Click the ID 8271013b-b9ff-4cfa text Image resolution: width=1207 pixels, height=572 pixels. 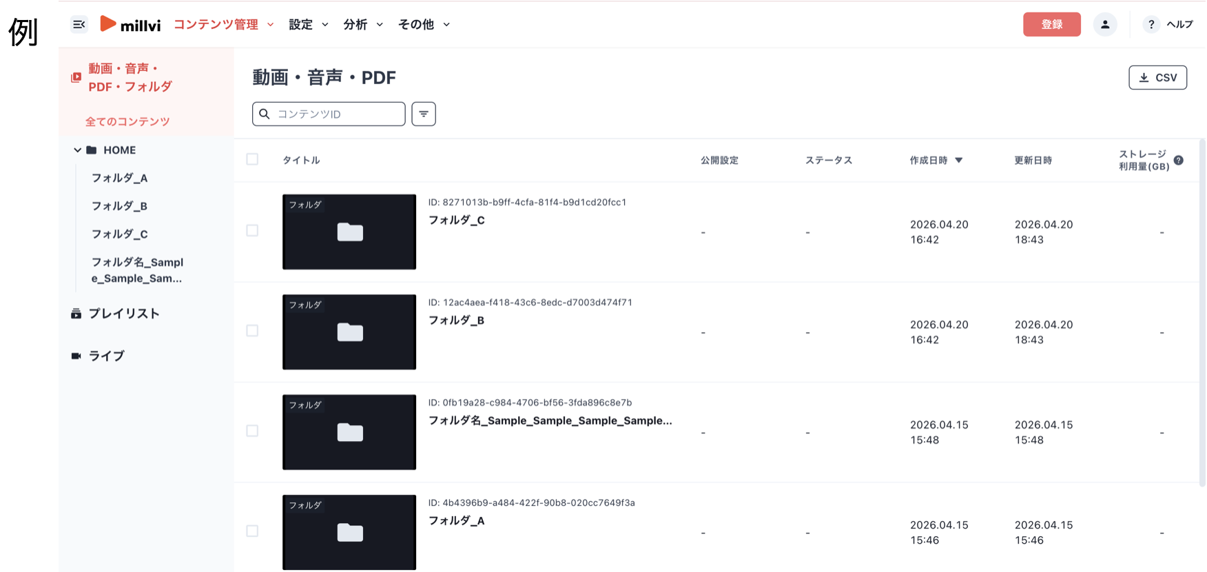pos(527,202)
